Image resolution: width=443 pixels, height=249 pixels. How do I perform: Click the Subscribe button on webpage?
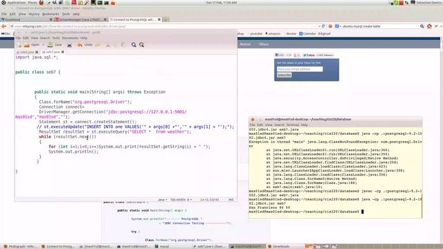pos(284,75)
